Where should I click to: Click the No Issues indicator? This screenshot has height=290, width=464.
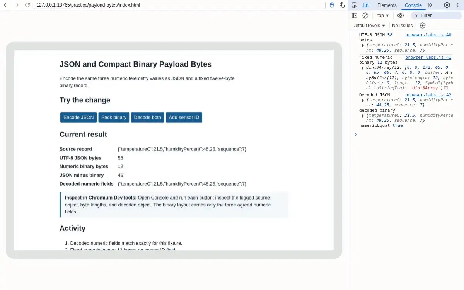click(402, 26)
